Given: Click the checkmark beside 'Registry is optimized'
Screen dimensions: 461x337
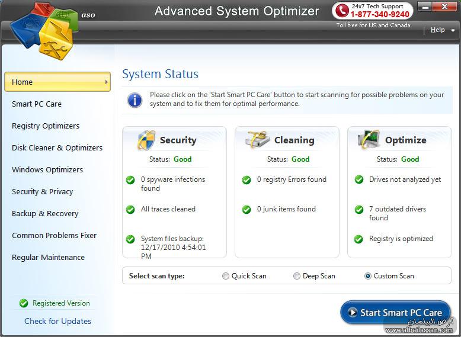Looking at the screenshot, I should pyautogui.click(x=358, y=239).
